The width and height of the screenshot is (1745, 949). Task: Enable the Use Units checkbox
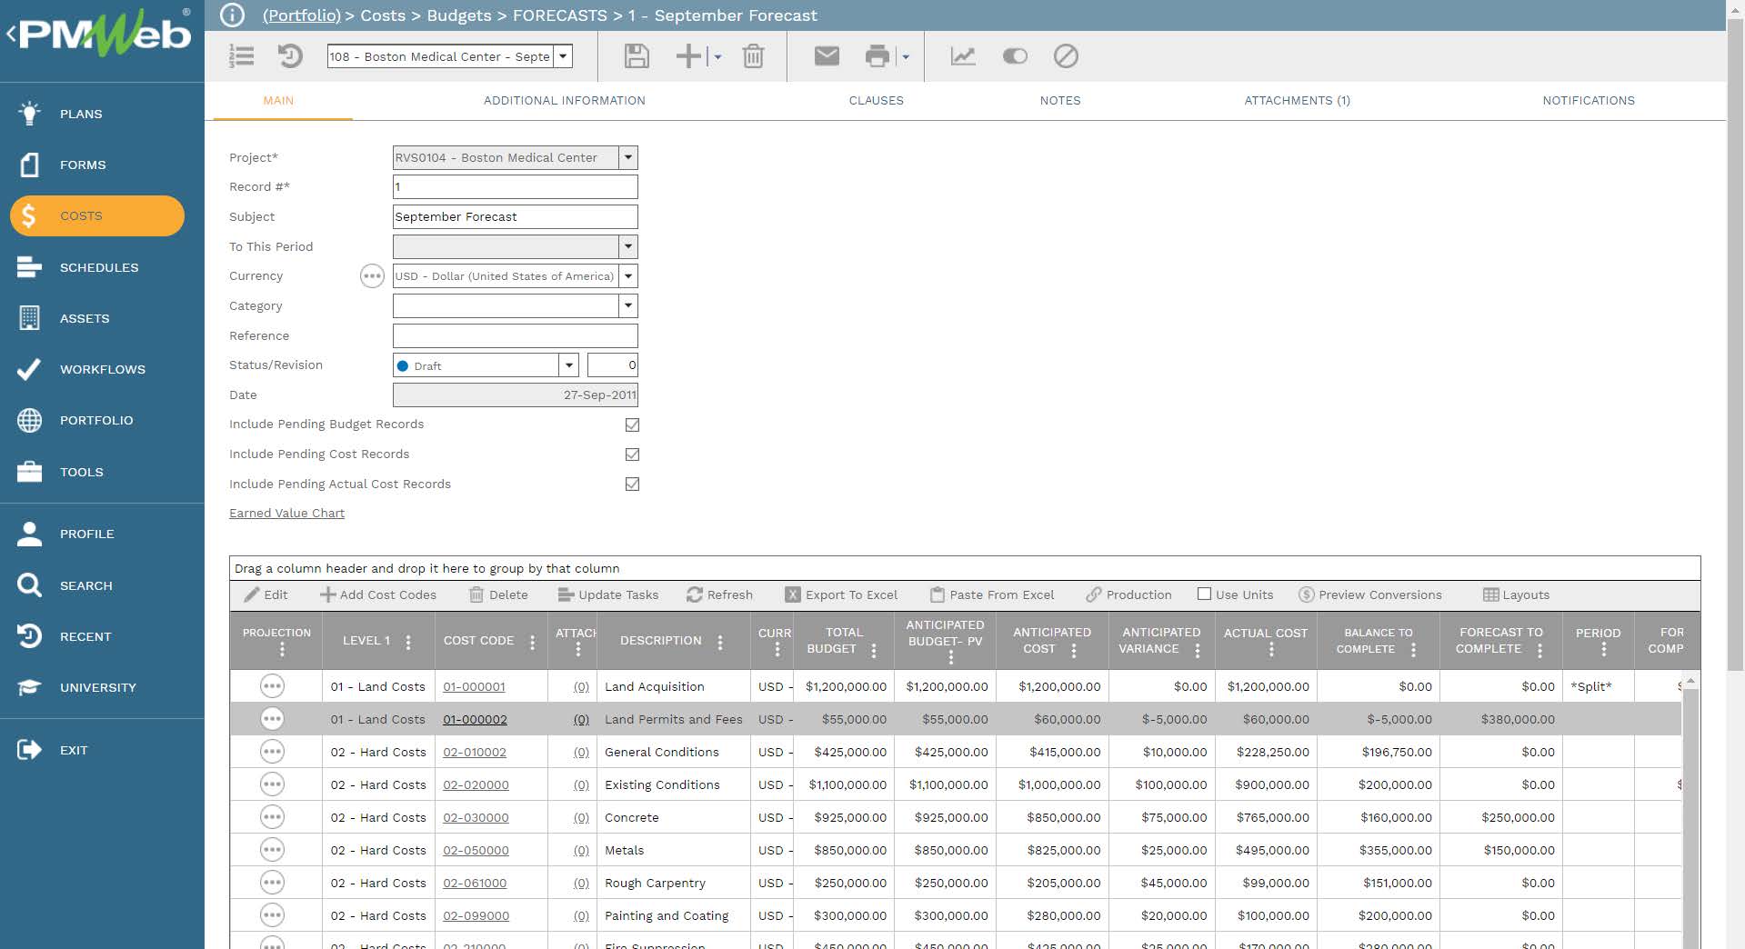click(x=1204, y=594)
